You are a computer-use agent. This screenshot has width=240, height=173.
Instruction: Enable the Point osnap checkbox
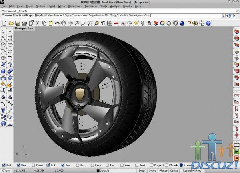coord(33,165)
